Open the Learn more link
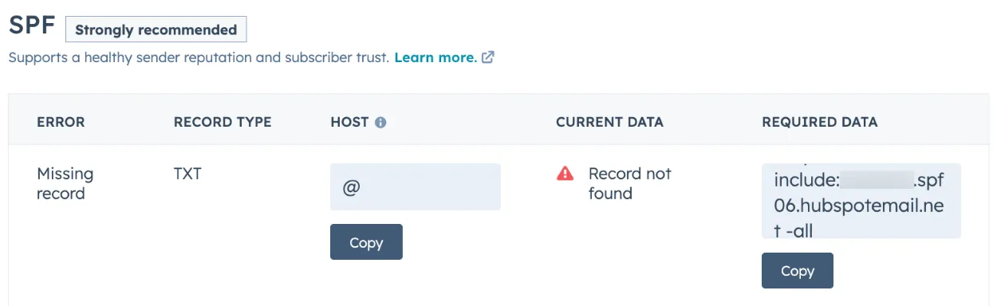The image size is (997, 306). pyautogui.click(x=435, y=57)
